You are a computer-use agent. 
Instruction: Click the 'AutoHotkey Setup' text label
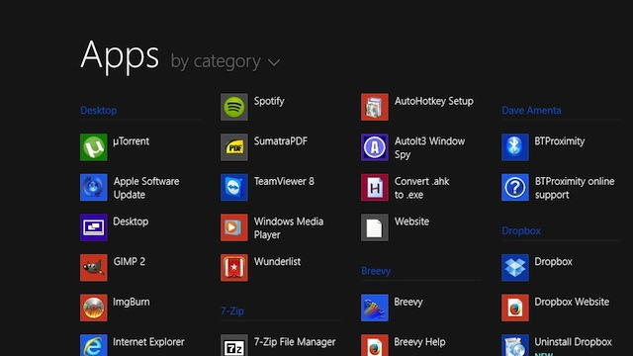(434, 101)
